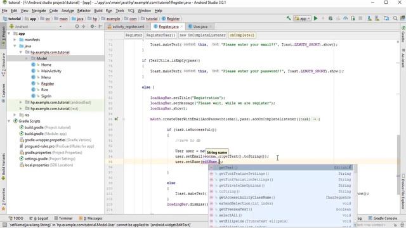Screen dimensions: 406x228
Task: Close the User.java editor tab
Action: click(211, 27)
